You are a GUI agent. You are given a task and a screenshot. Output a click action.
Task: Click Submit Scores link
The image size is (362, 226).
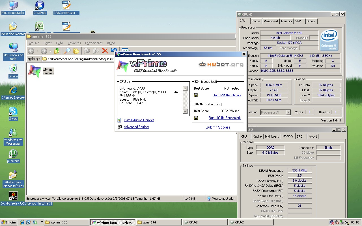218,127
